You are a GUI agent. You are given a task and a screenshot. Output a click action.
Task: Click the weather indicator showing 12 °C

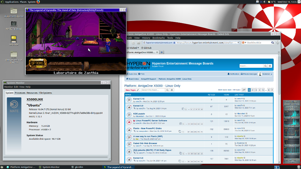click(272, 2)
